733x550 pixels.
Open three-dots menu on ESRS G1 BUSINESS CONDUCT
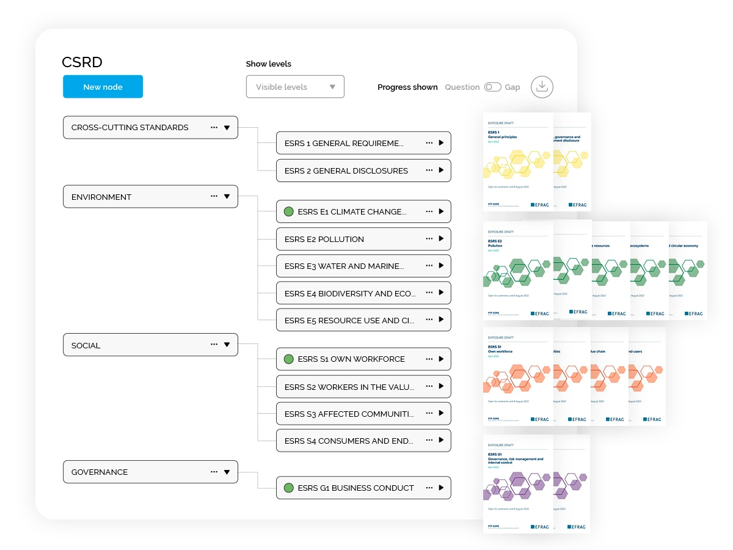click(x=429, y=488)
